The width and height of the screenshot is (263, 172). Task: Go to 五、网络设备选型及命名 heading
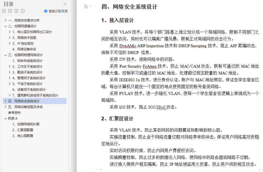(x=25, y=107)
